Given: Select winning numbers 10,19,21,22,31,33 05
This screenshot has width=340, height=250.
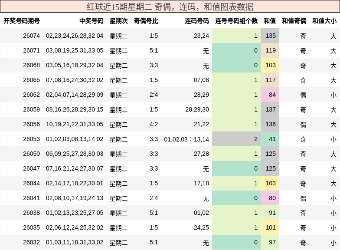Looking at the screenshot, I should [x=75, y=124].
